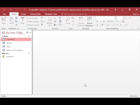The width and height of the screenshot is (140, 105).
Task: Toggle Align Left text alignment
Action: [x=114, y=25]
